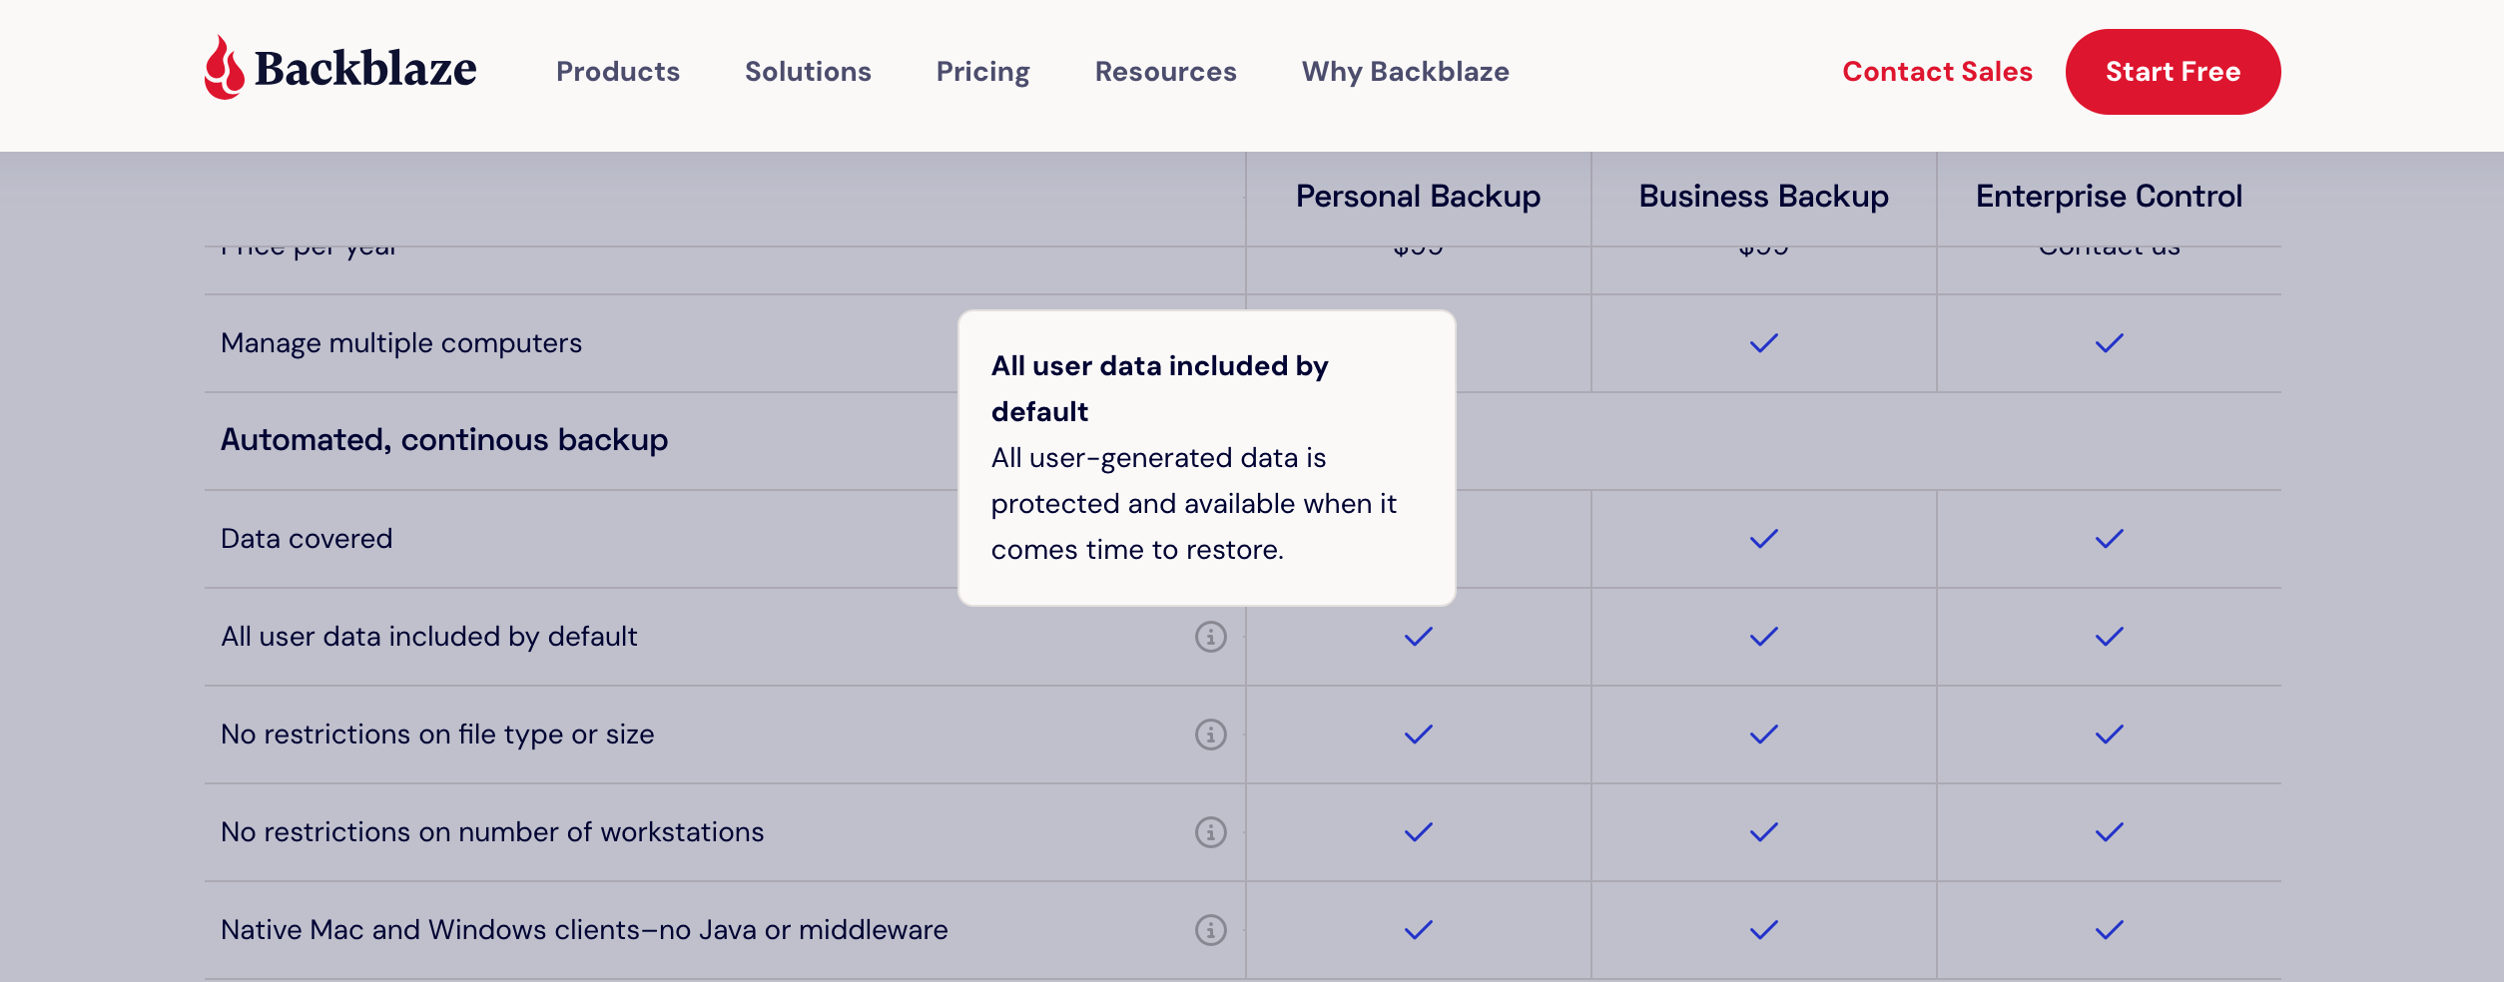Image resolution: width=2504 pixels, height=982 pixels.
Task: Click info icon for number of workstations row
Action: tap(1210, 832)
